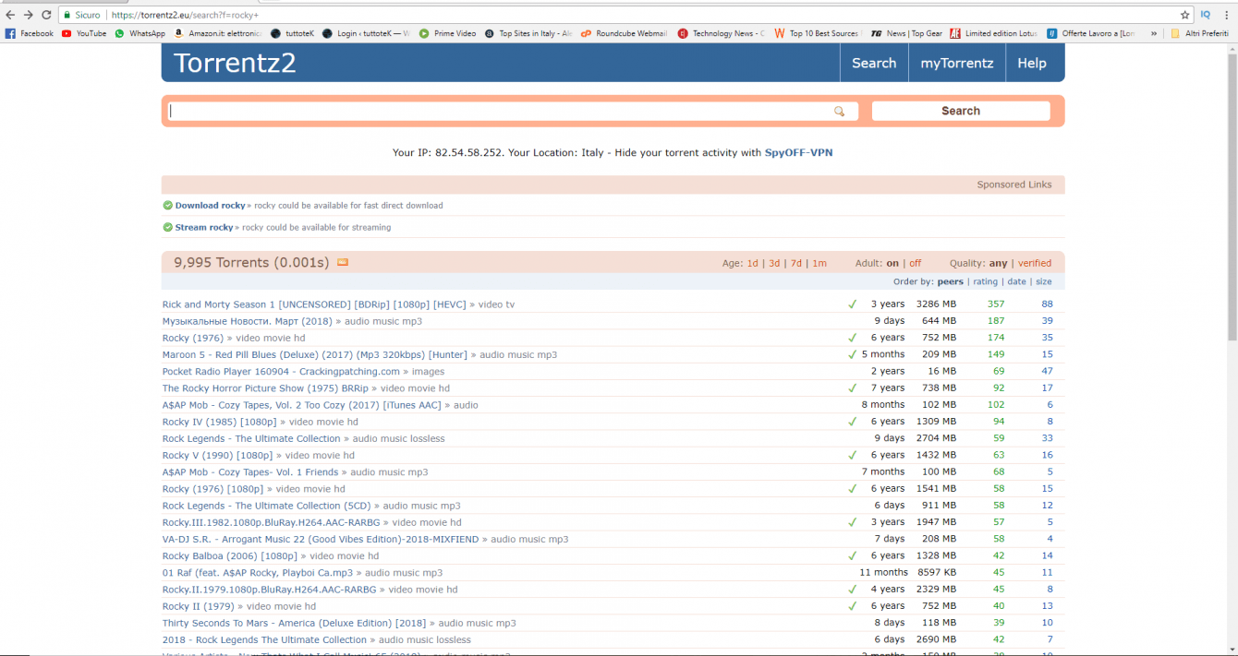Open the Limited edition Lotus bookmark
Viewport: 1238px width, 656px height.
[994, 33]
